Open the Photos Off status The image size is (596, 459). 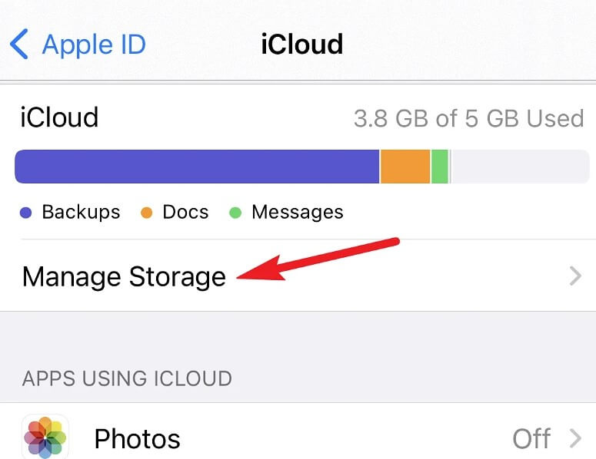coord(531,438)
